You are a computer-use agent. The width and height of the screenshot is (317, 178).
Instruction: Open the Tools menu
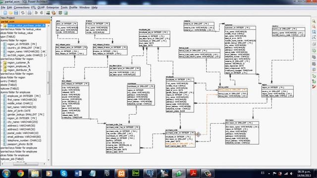64,7
